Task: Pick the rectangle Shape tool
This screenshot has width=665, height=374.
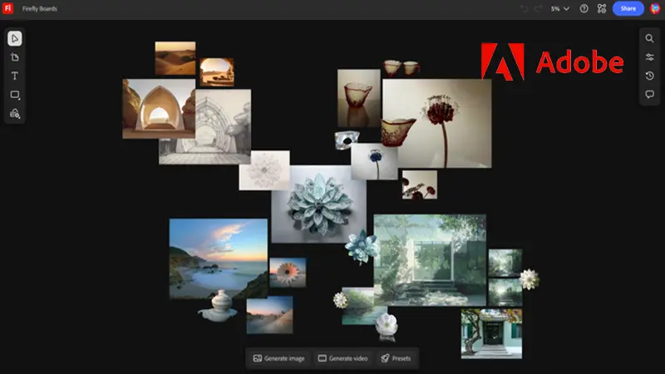Action: click(x=15, y=95)
